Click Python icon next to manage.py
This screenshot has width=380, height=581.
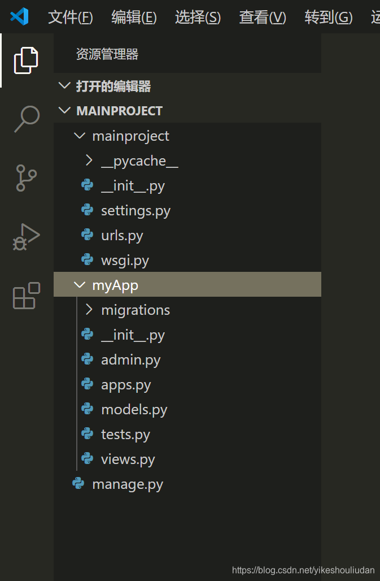pyautogui.click(x=78, y=483)
